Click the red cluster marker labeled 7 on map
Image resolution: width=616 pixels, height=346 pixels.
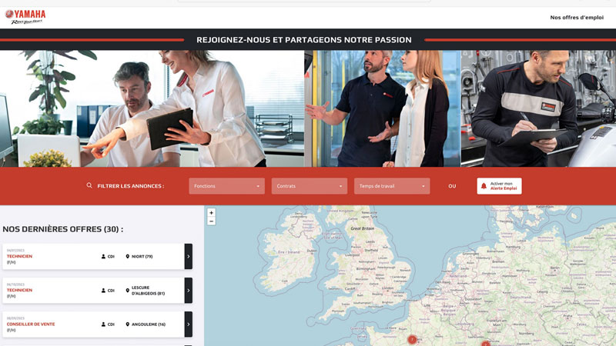click(x=412, y=339)
